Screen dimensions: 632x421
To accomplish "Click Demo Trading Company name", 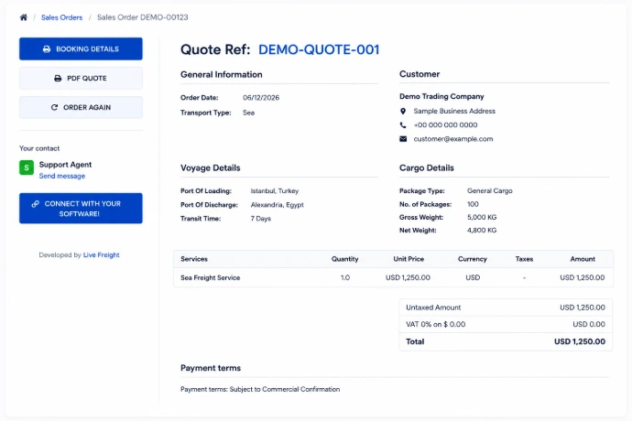I will [x=441, y=96].
